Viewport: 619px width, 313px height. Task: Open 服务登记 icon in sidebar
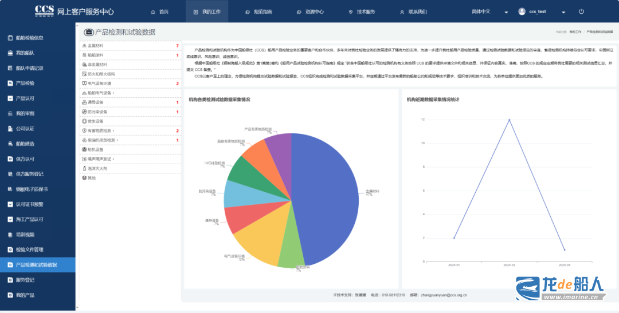coord(10,280)
